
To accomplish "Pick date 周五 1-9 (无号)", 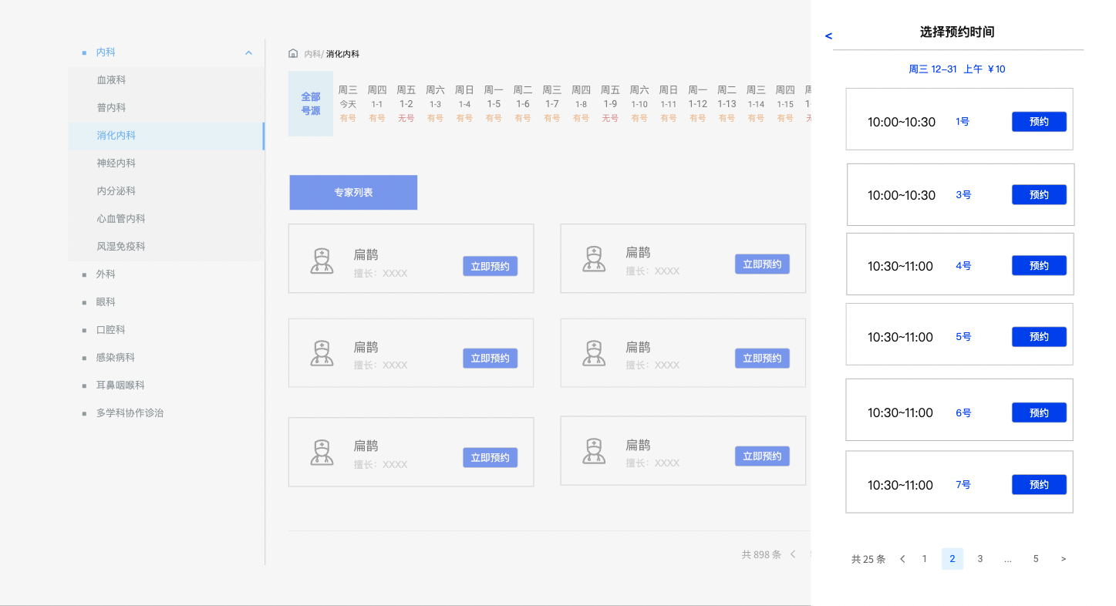I will [610, 104].
